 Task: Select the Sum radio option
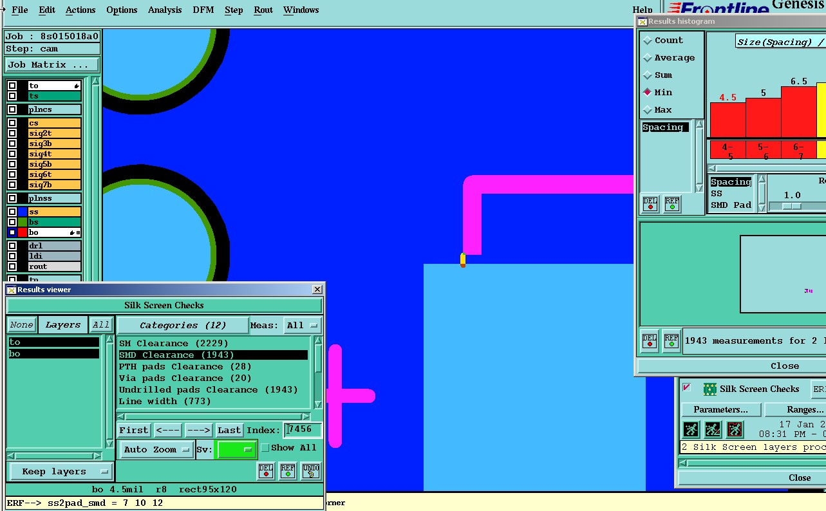click(648, 75)
